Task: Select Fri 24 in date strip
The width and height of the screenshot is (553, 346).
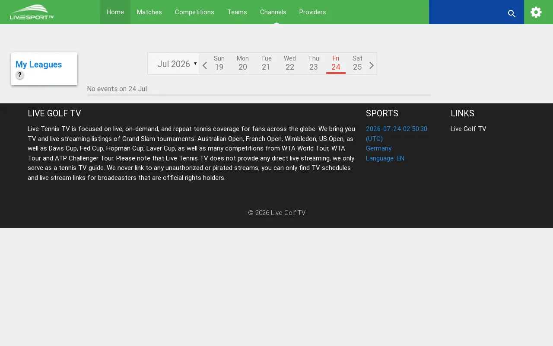Action: click(x=336, y=63)
